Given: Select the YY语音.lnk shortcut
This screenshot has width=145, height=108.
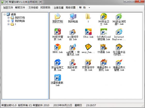Looking at the screenshot, I should [x=104, y=47].
